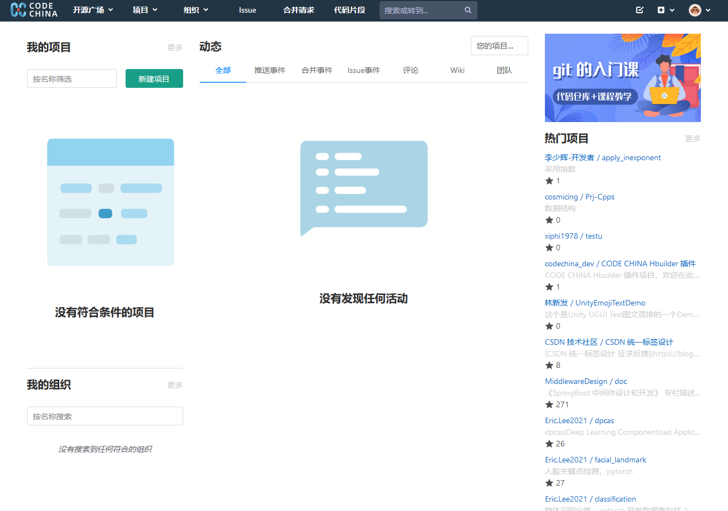Screen dimensions: 728x511
Task: Click star icon under Prj-Cpps
Action: click(x=549, y=220)
